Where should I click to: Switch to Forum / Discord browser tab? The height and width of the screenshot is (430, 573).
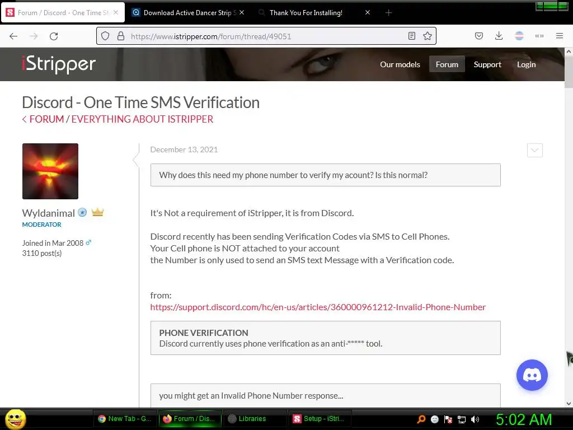click(x=63, y=12)
